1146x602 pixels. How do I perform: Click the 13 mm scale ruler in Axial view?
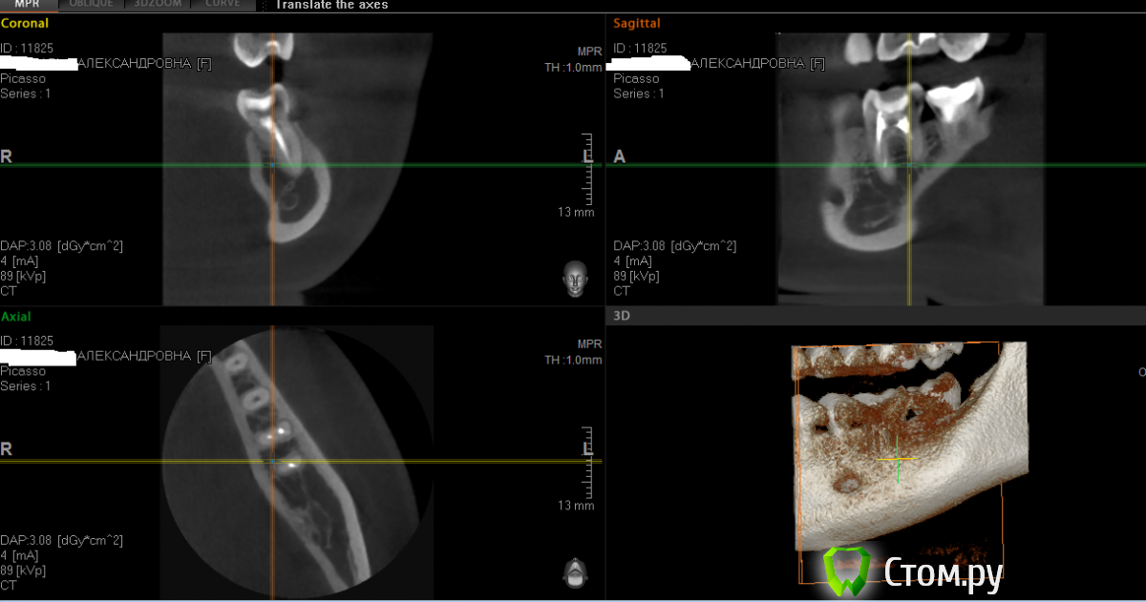coord(586,465)
